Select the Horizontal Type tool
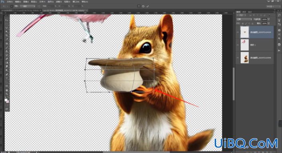Image resolution: width=282 pixels, height=153 pixels. (7, 78)
